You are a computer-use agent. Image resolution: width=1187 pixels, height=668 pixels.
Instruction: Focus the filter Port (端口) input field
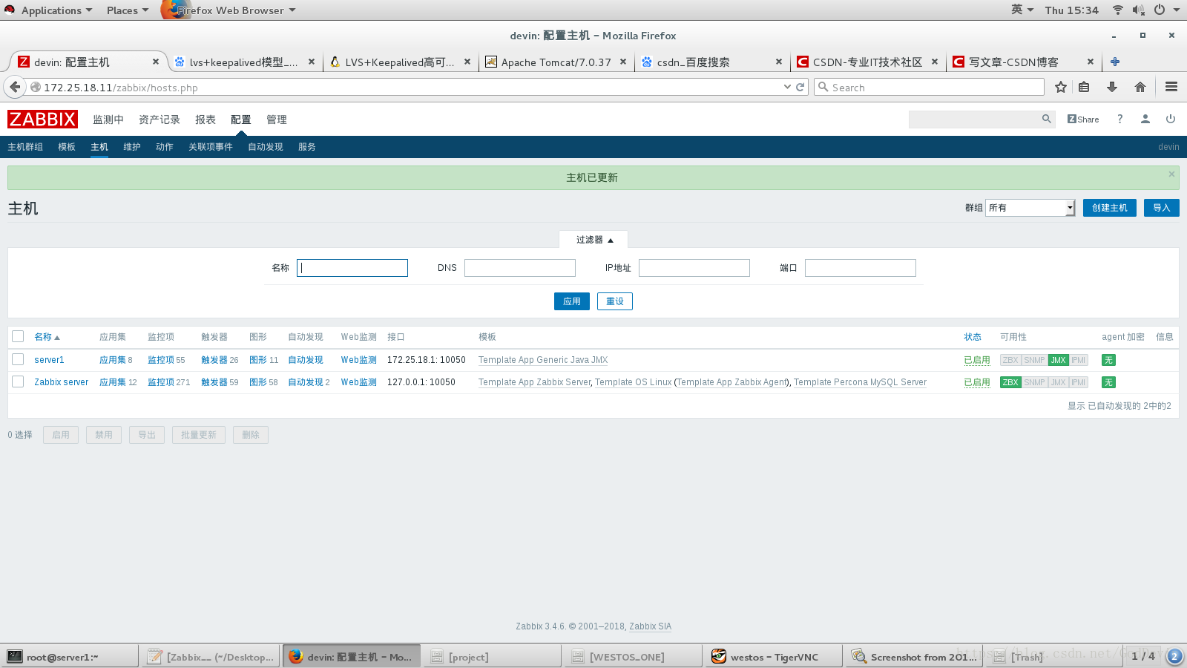point(861,268)
